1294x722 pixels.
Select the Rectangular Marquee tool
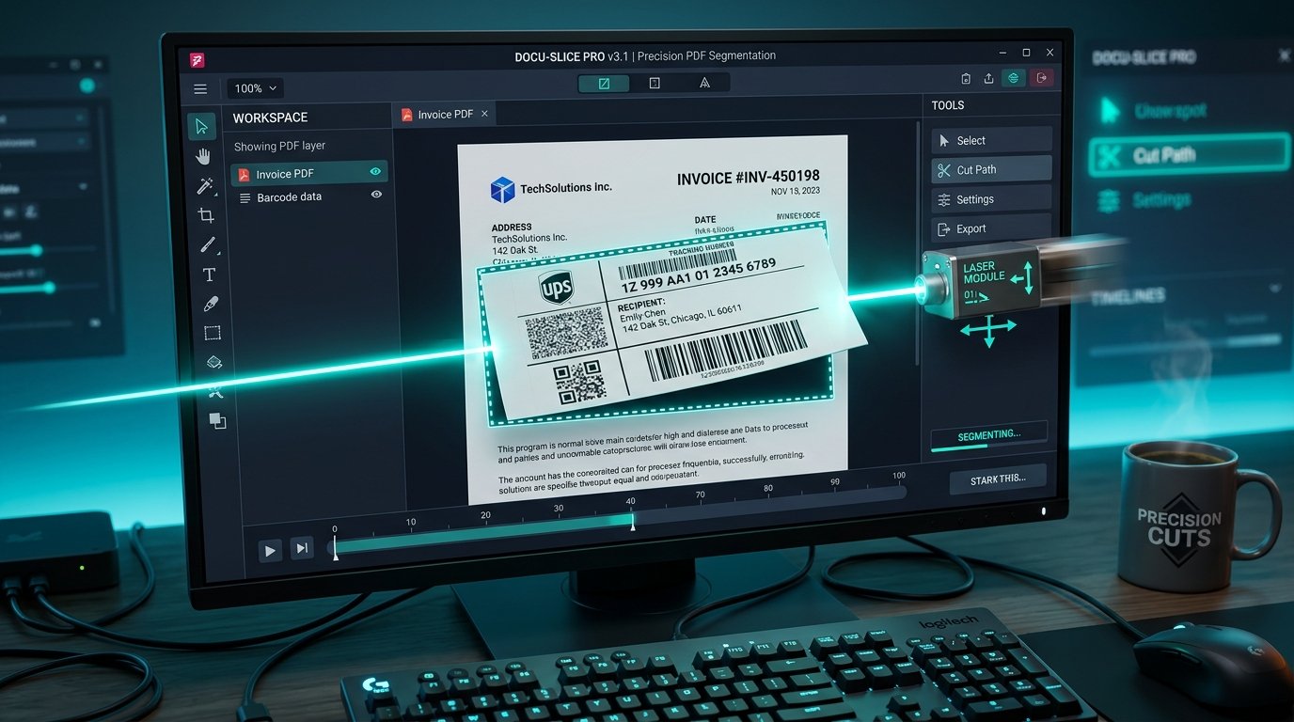click(x=213, y=333)
